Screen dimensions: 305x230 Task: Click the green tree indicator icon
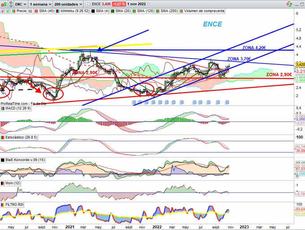pos(8,11)
